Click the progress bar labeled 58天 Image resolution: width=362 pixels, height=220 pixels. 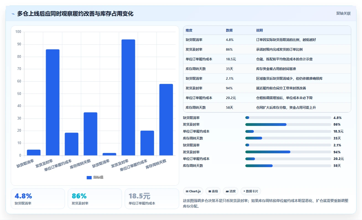[288, 166]
